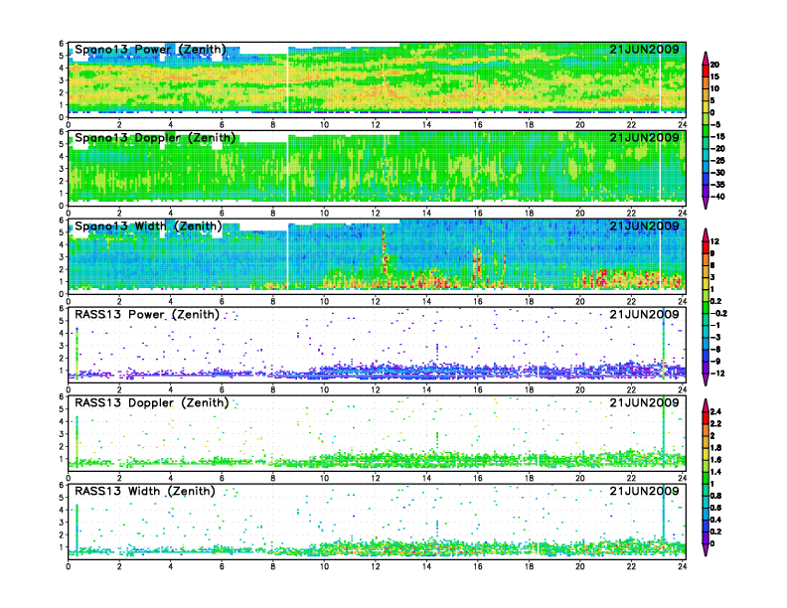This screenshot has width=787, height=608.
Task: Pick the purple swatch between -40 and -35
Action: [x=706, y=191]
